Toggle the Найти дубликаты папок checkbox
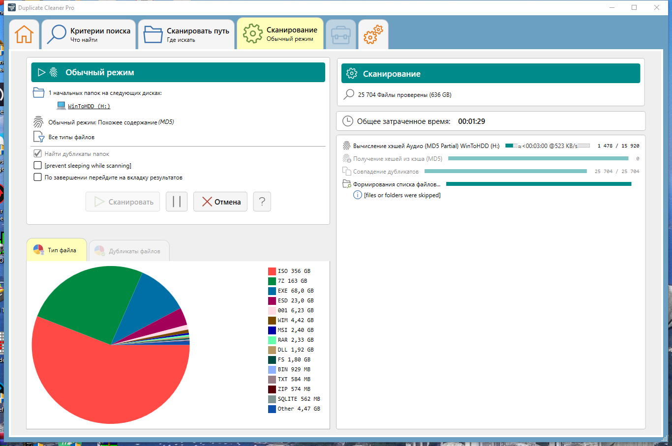 click(x=37, y=153)
